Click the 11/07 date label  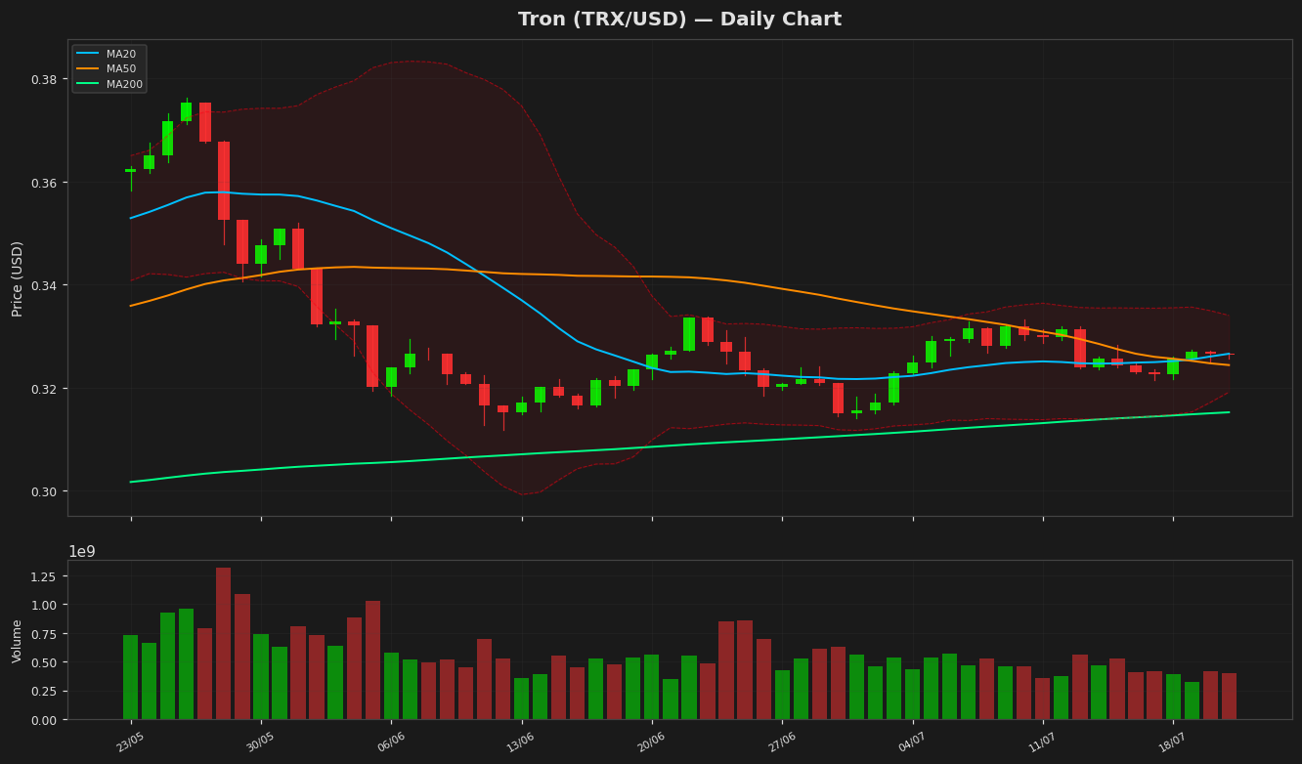pos(1042,743)
